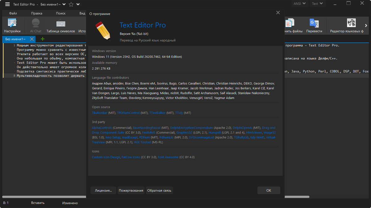Open the Text highlighter dropdown
Viewport: 371px width, 208px height.
click(317, 4)
